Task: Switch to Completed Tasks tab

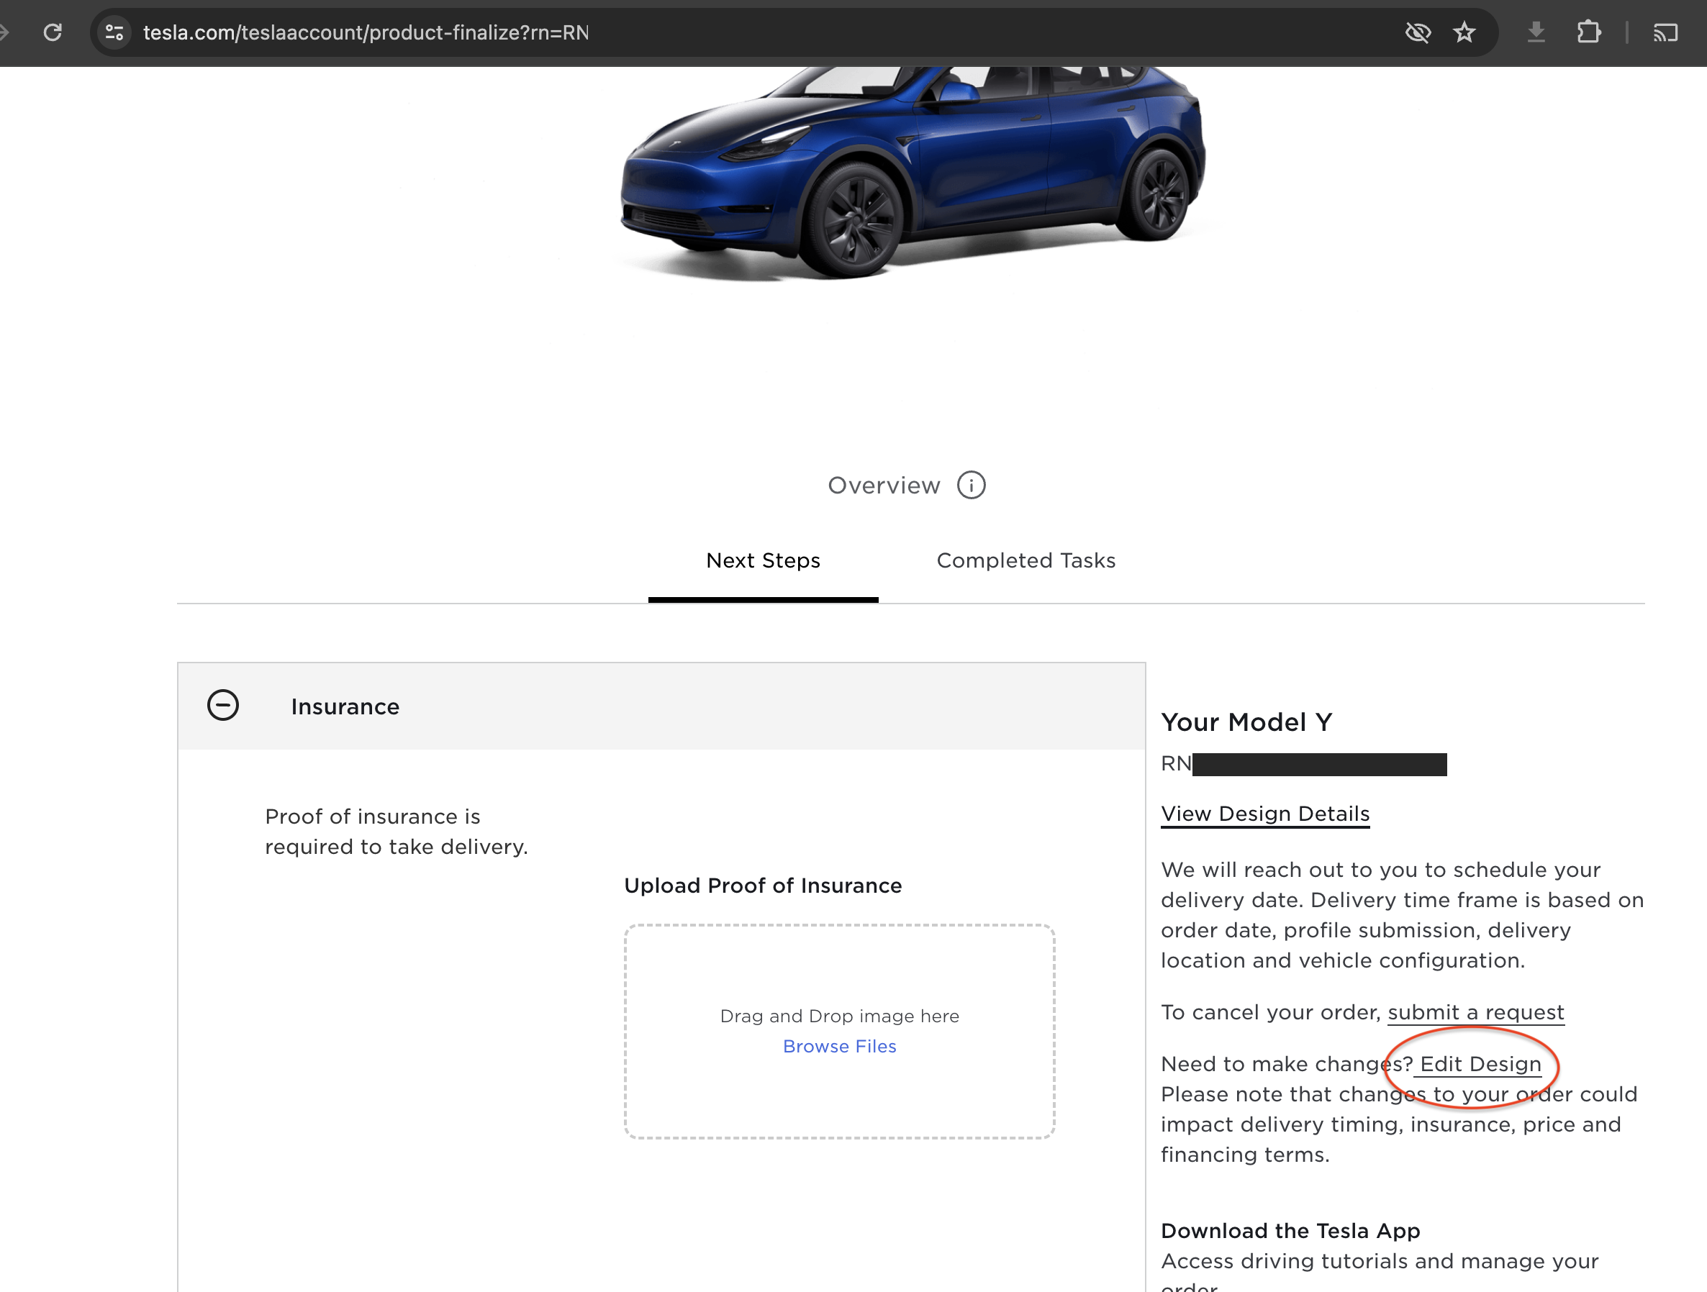Action: point(1025,561)
